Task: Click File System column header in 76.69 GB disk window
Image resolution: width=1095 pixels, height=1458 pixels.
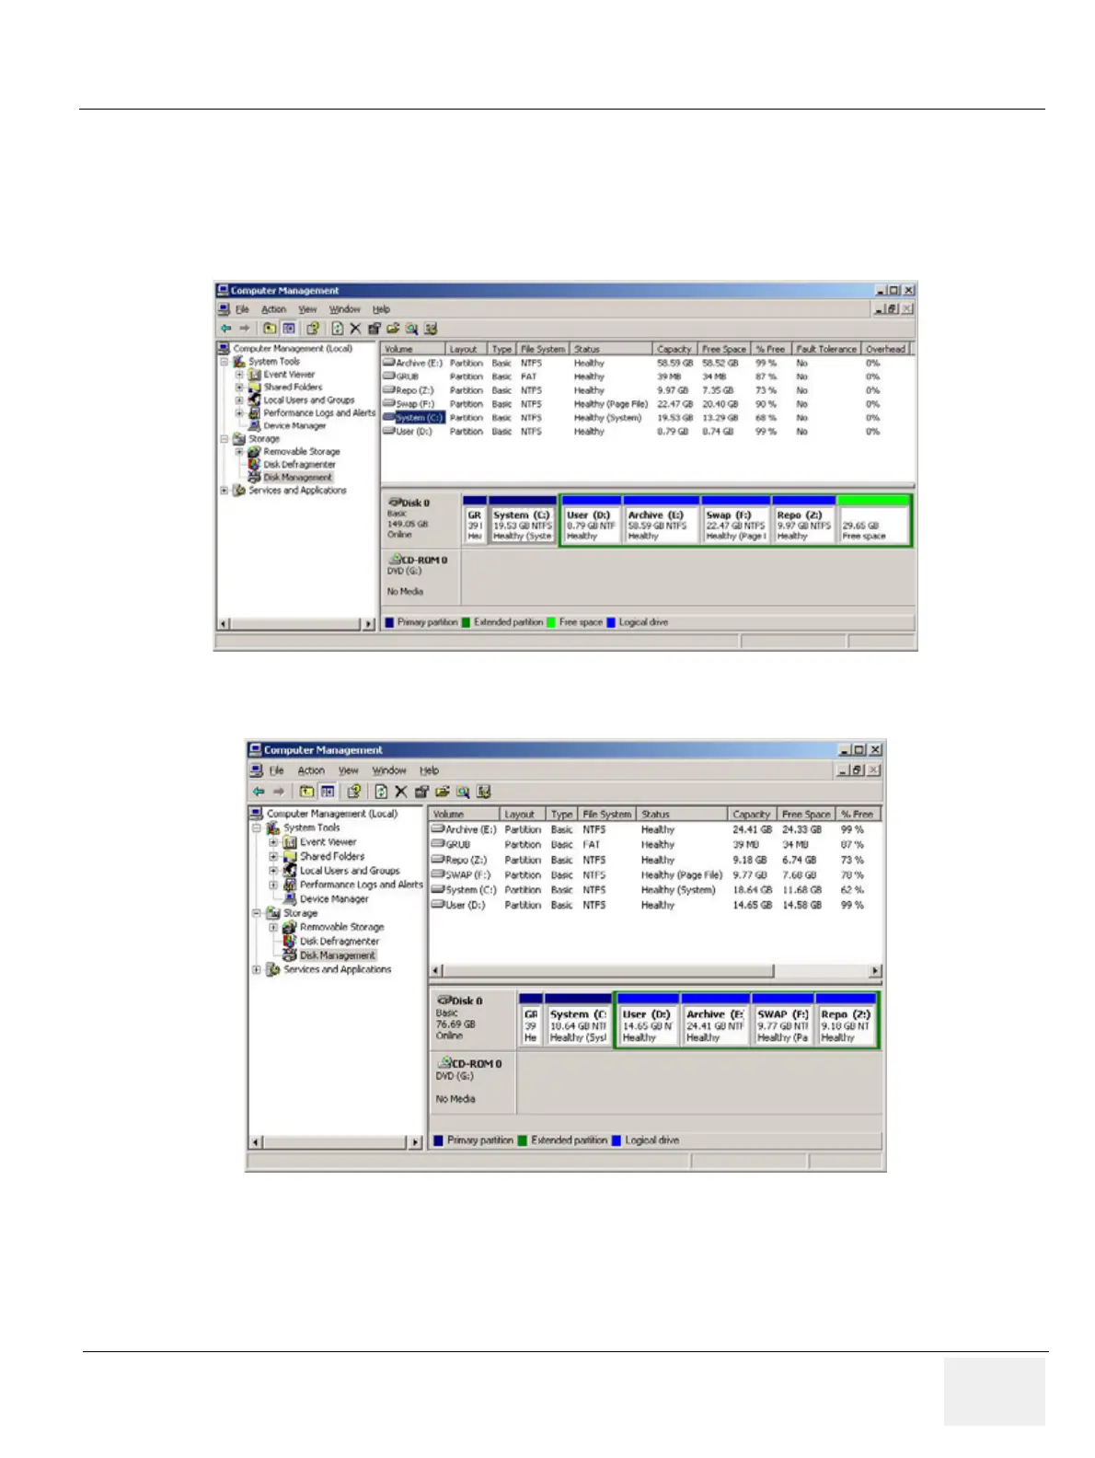Action: 606,814
